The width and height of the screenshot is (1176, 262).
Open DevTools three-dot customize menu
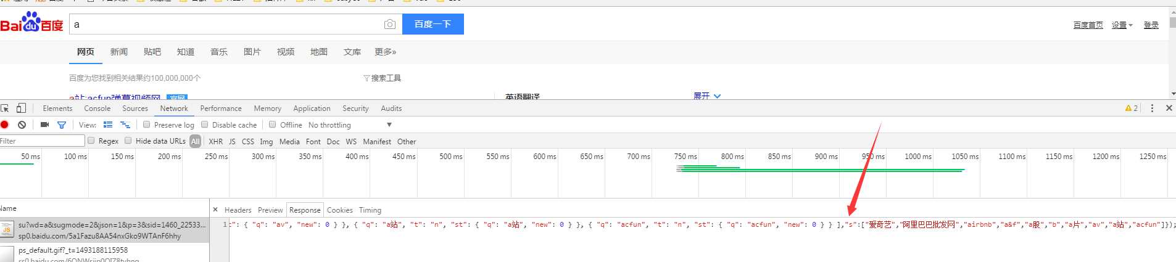click(x=1152, y=108)
